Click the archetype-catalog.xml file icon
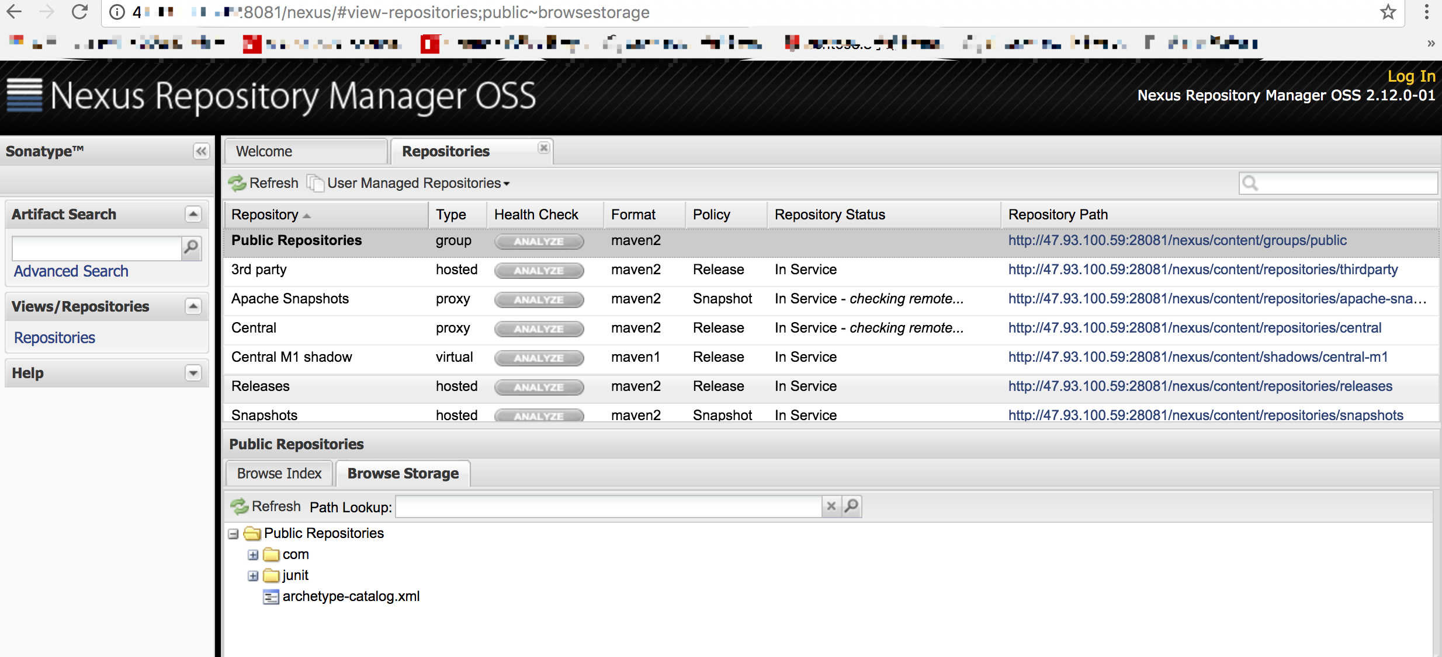Image resolution: width=1442 pixels, height=657 pixels. [x=271, y=597]
